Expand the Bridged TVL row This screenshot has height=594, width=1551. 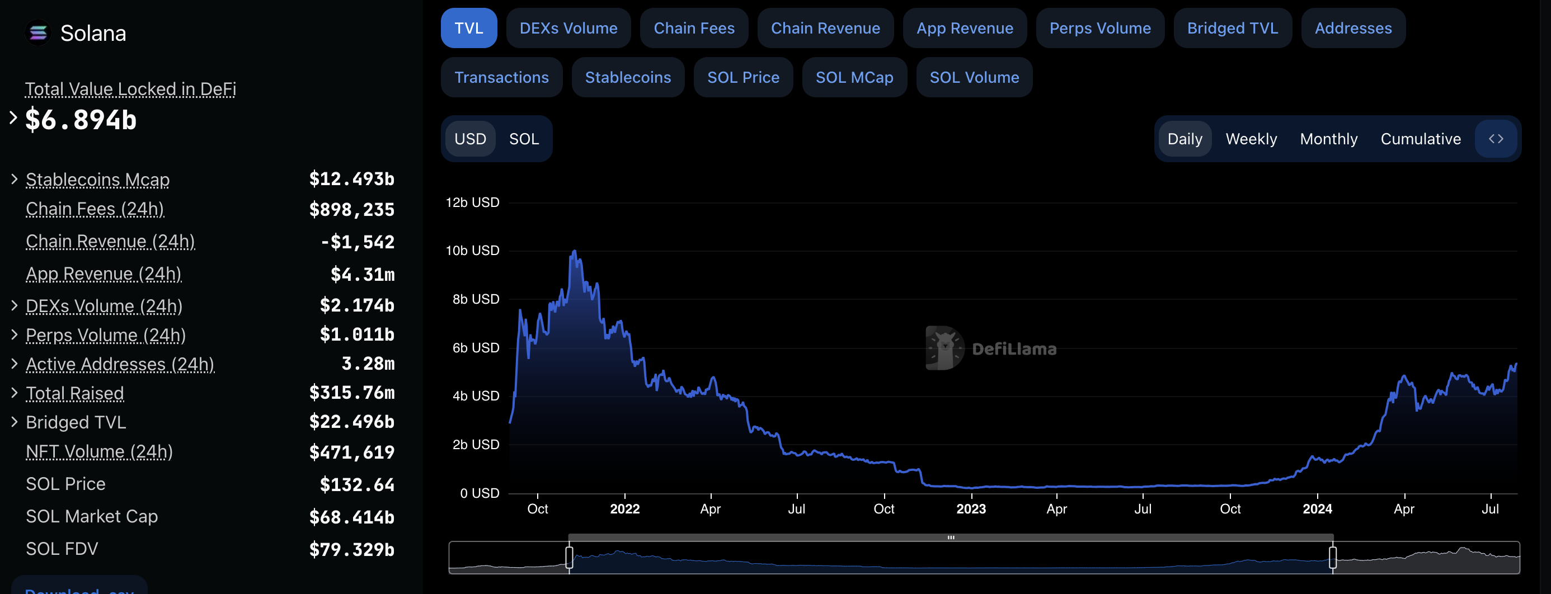(x=15, y=422)
